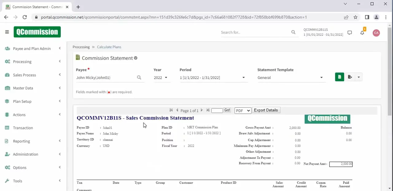Click the top search magnifier icon

[x=293, y=32]
